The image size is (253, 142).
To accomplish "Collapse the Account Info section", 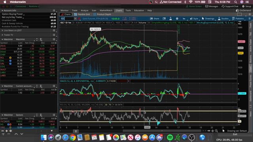I will coord(2,11).
